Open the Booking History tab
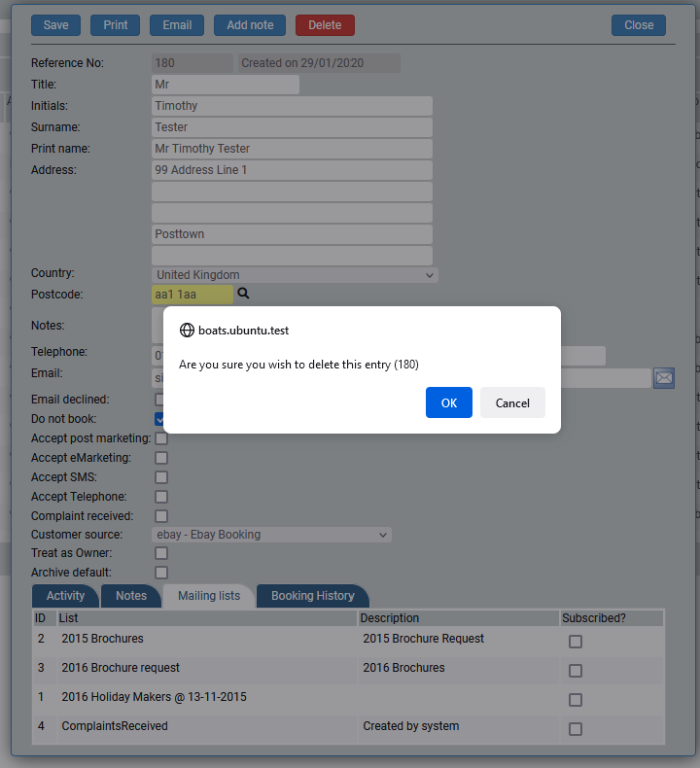 312,596
